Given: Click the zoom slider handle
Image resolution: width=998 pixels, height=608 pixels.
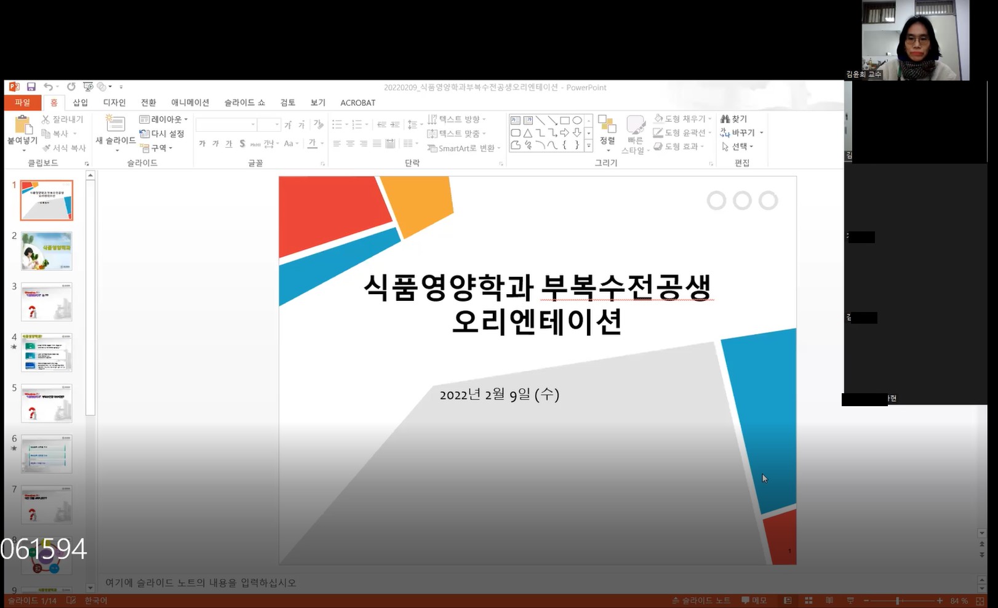Looking at the screenshot, I should pos(898,601).
